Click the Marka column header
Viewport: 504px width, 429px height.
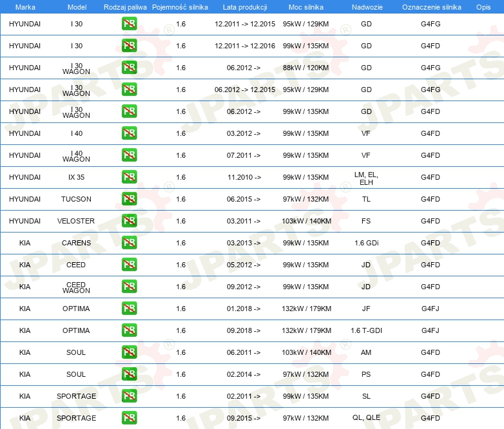(x=25, y=7)
